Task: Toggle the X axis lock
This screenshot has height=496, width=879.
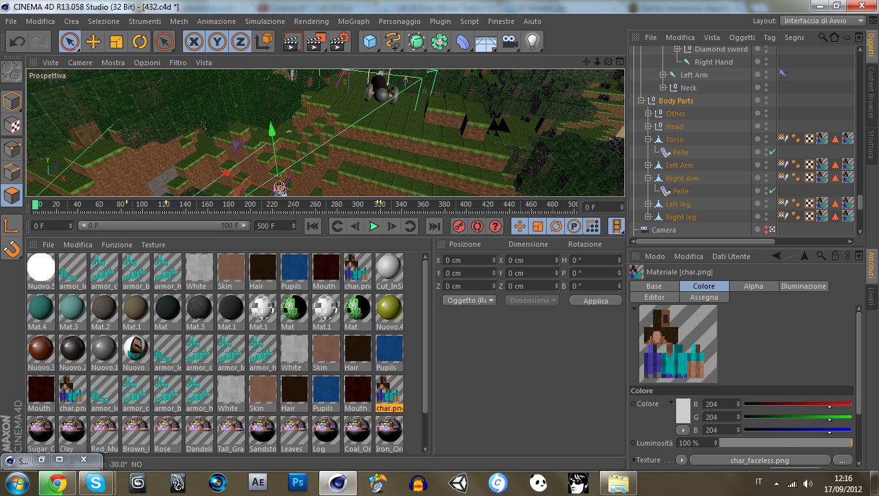Action: tap(193, 42)
